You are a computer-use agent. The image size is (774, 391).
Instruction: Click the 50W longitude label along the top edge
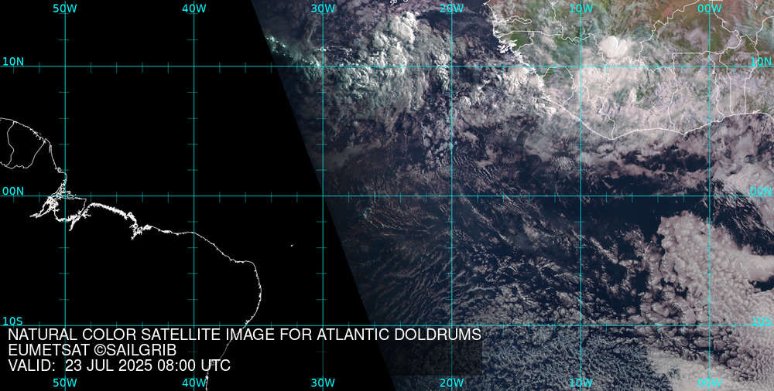(x=65, y=8)
